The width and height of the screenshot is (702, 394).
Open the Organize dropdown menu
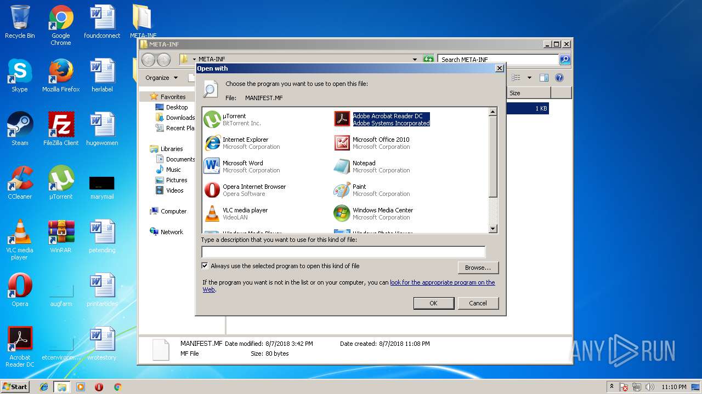(x=161, y=78)
